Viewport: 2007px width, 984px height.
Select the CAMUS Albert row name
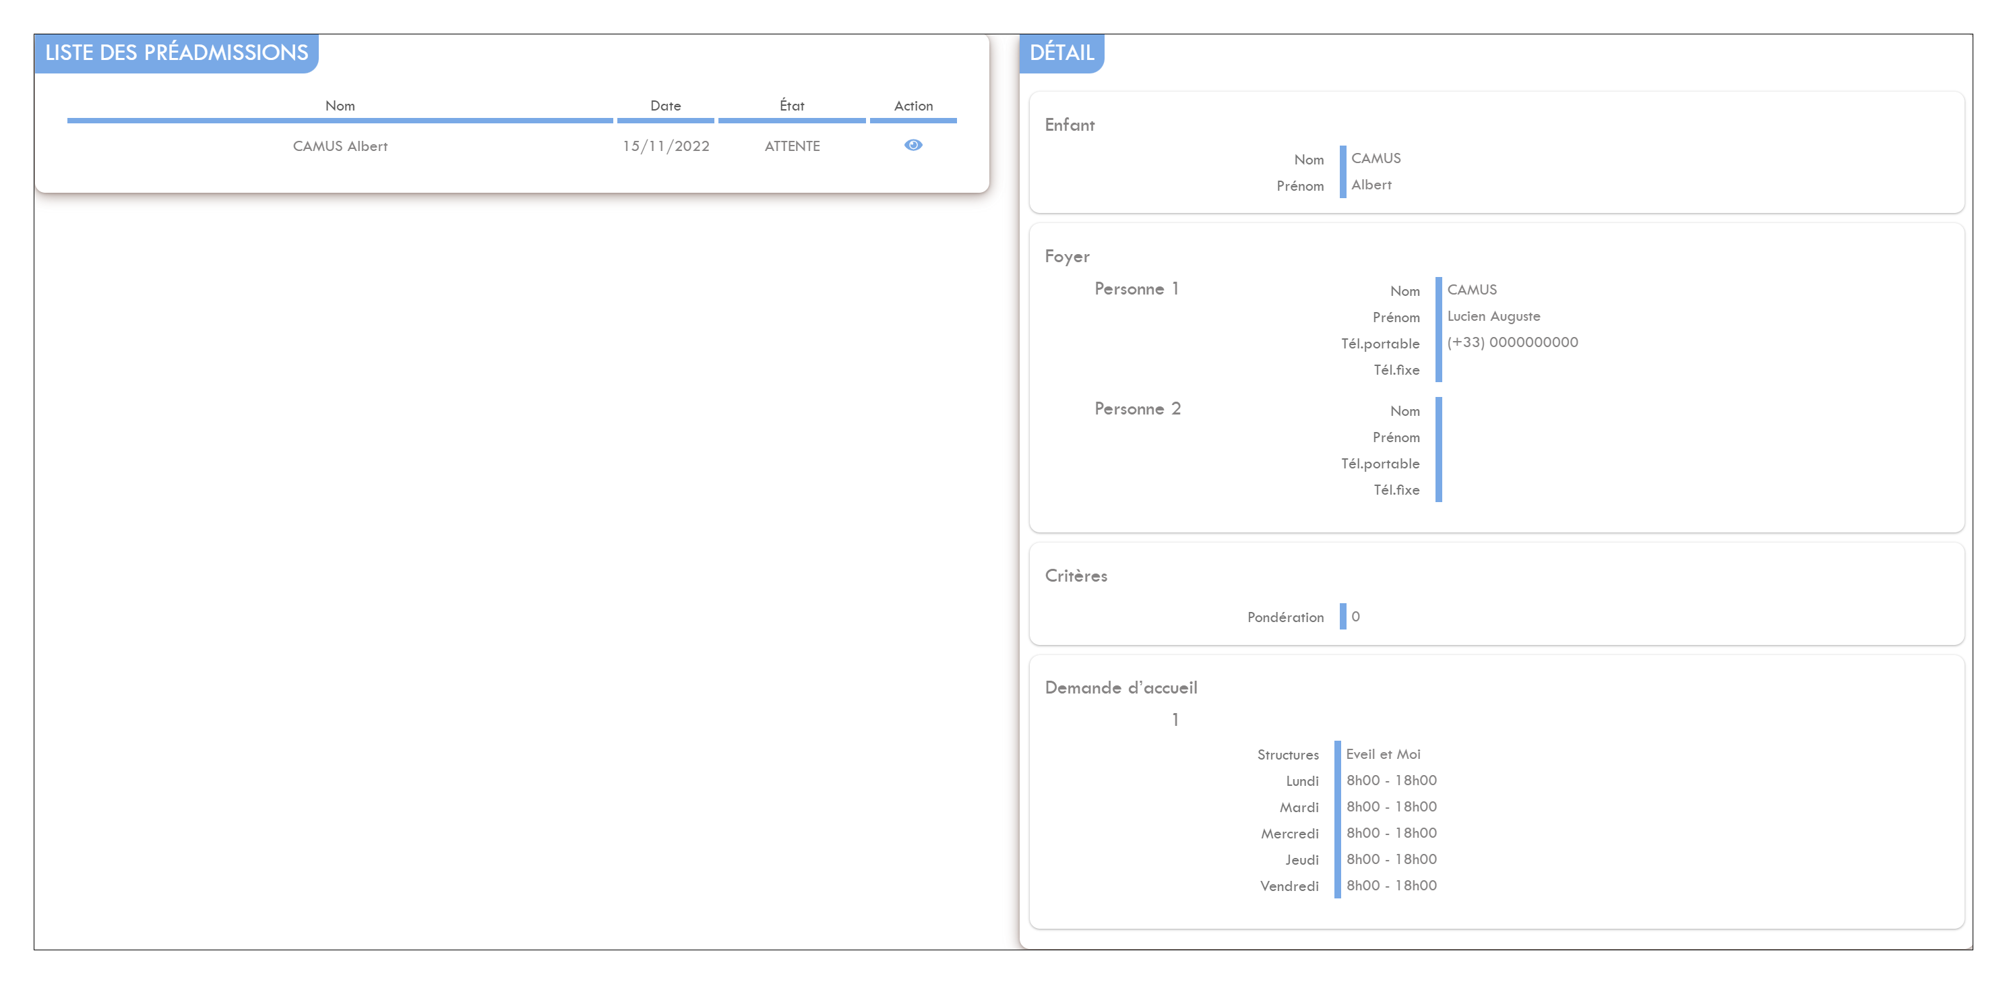(x=340, y=146)
